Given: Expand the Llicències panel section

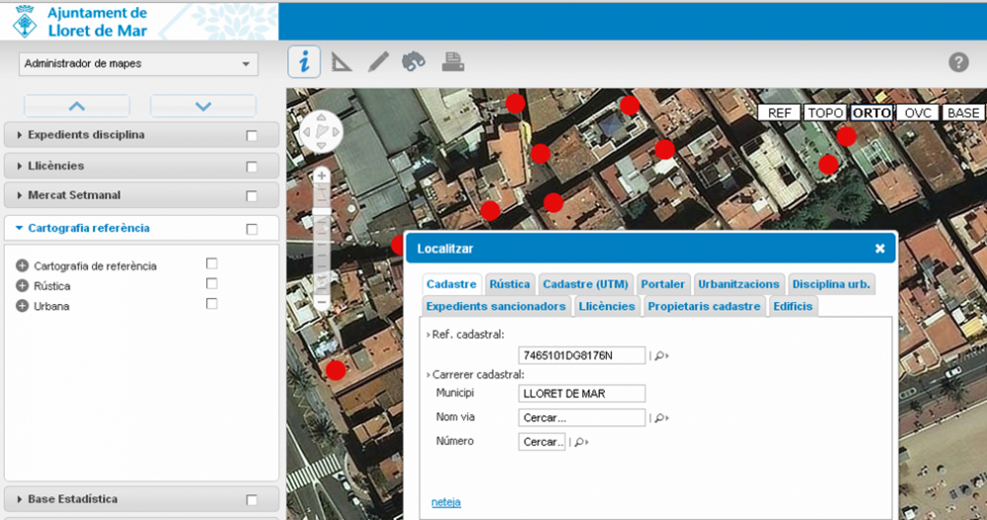Looking at the screenshot, I should (x=56, y=166).
